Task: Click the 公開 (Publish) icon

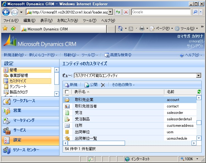Action: (x=87, y=85)
